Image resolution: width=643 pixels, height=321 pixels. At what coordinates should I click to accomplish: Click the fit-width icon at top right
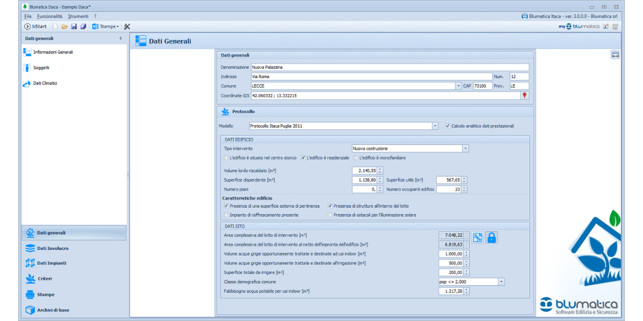coord(615,55)
